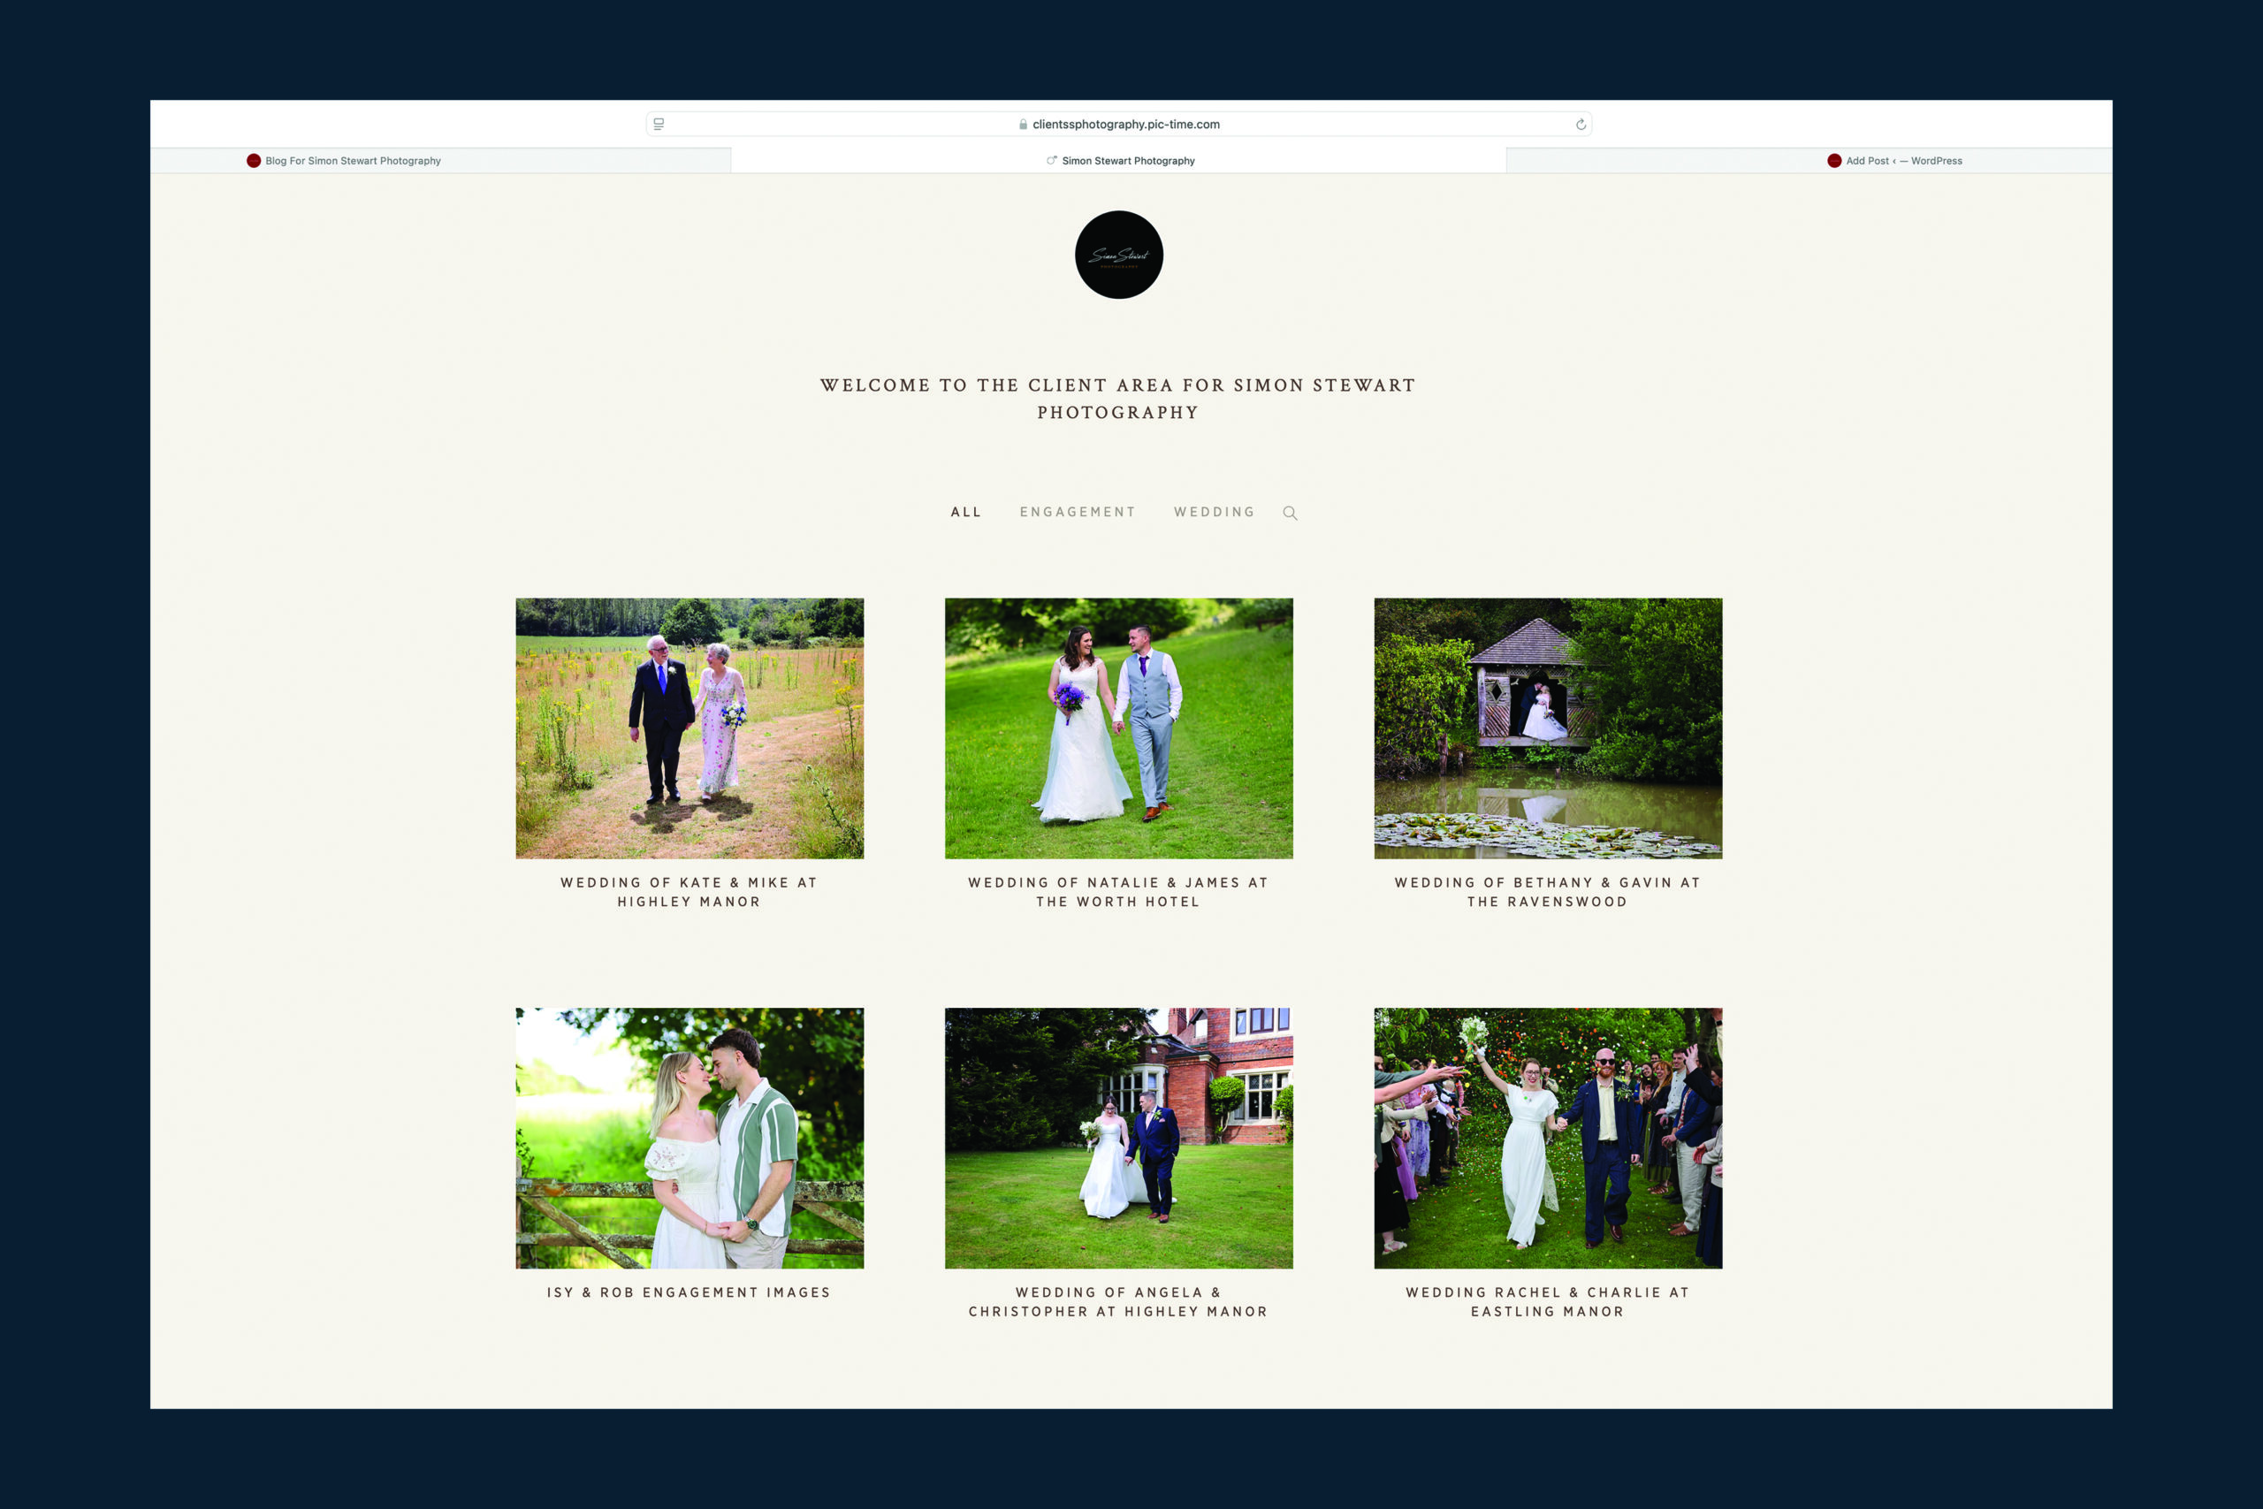Click the red favicon on Blog tab
This screenshot has width=2263, height=1509.
tap(254, 161)
